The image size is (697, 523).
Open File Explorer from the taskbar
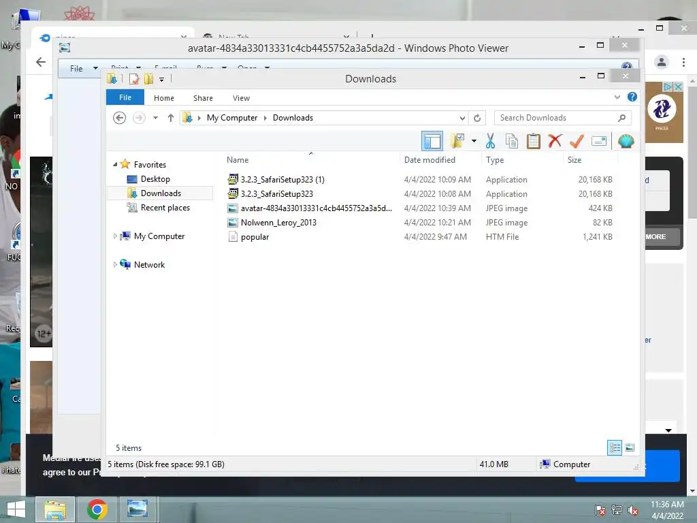click(x=55, y=509)
